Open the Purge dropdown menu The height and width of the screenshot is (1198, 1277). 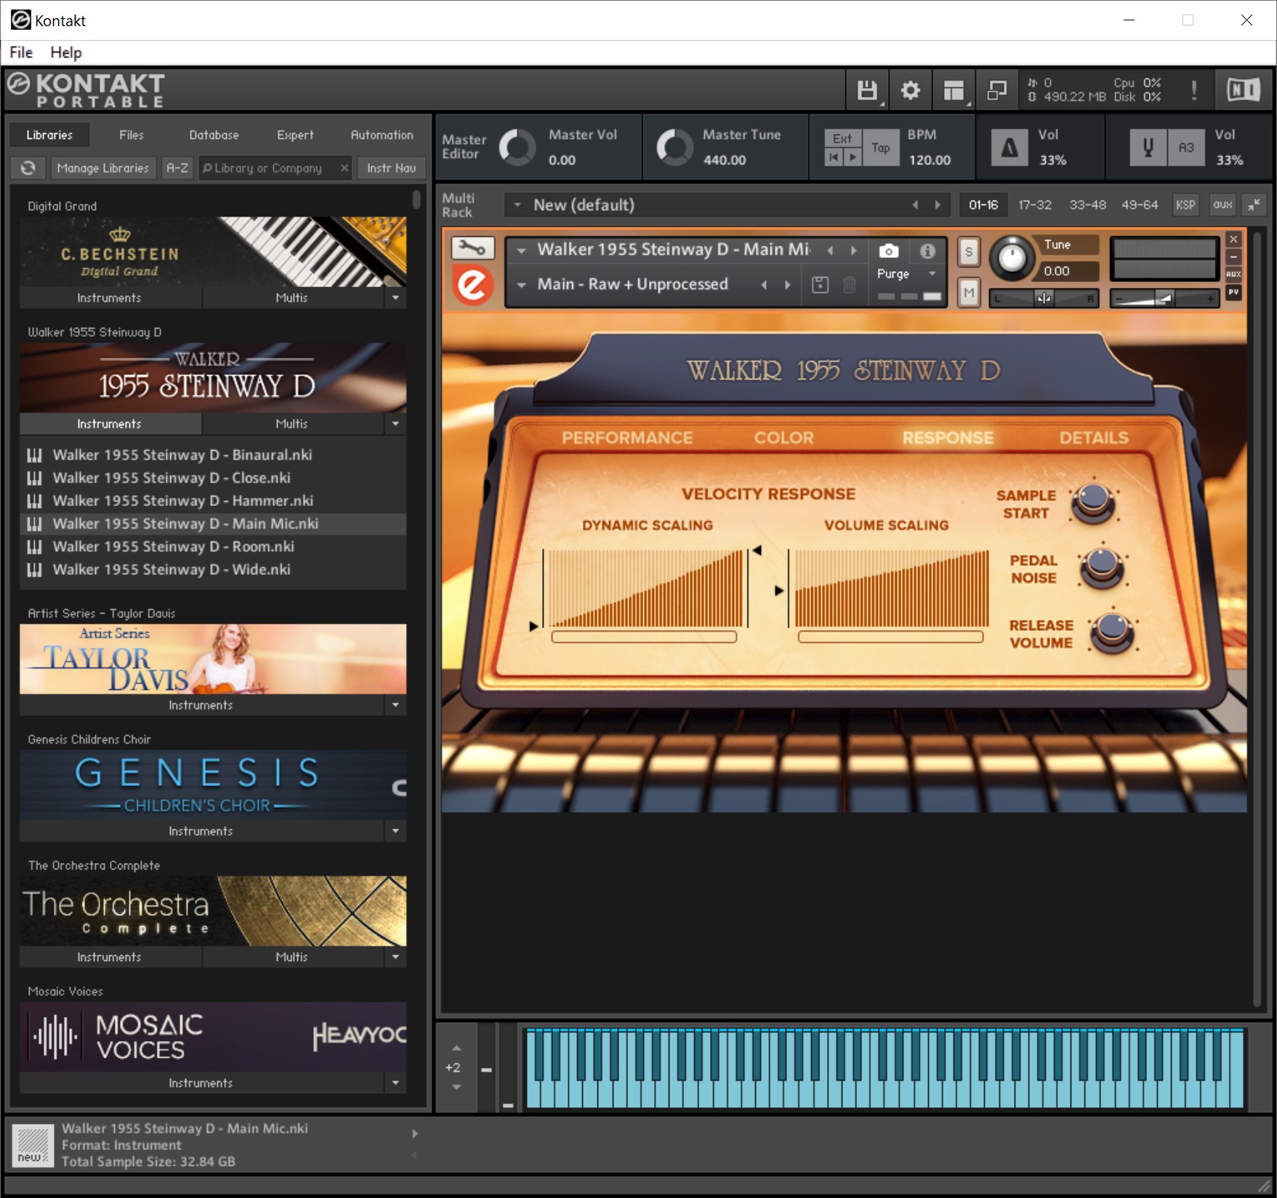coord(906,274)
